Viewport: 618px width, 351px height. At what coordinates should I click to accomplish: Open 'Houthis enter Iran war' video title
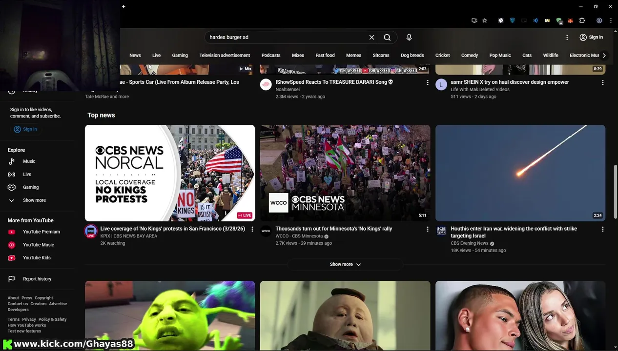point(514,232)
